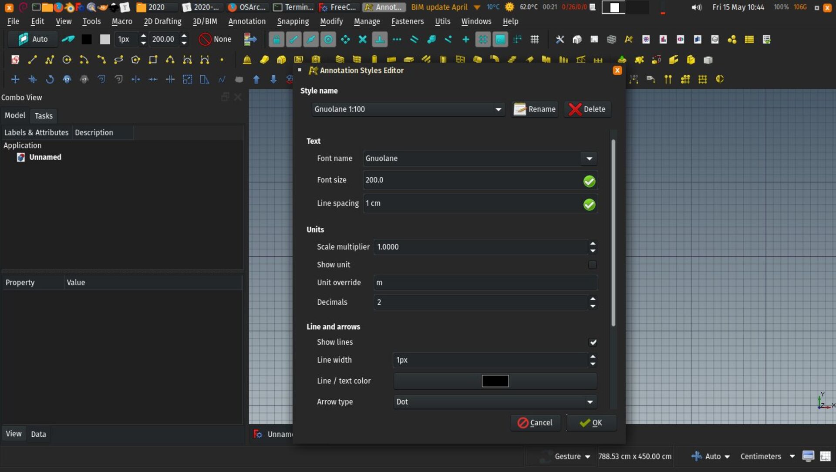
Task: Toggle the snap lock button
Action: click(x=276, y=40)
